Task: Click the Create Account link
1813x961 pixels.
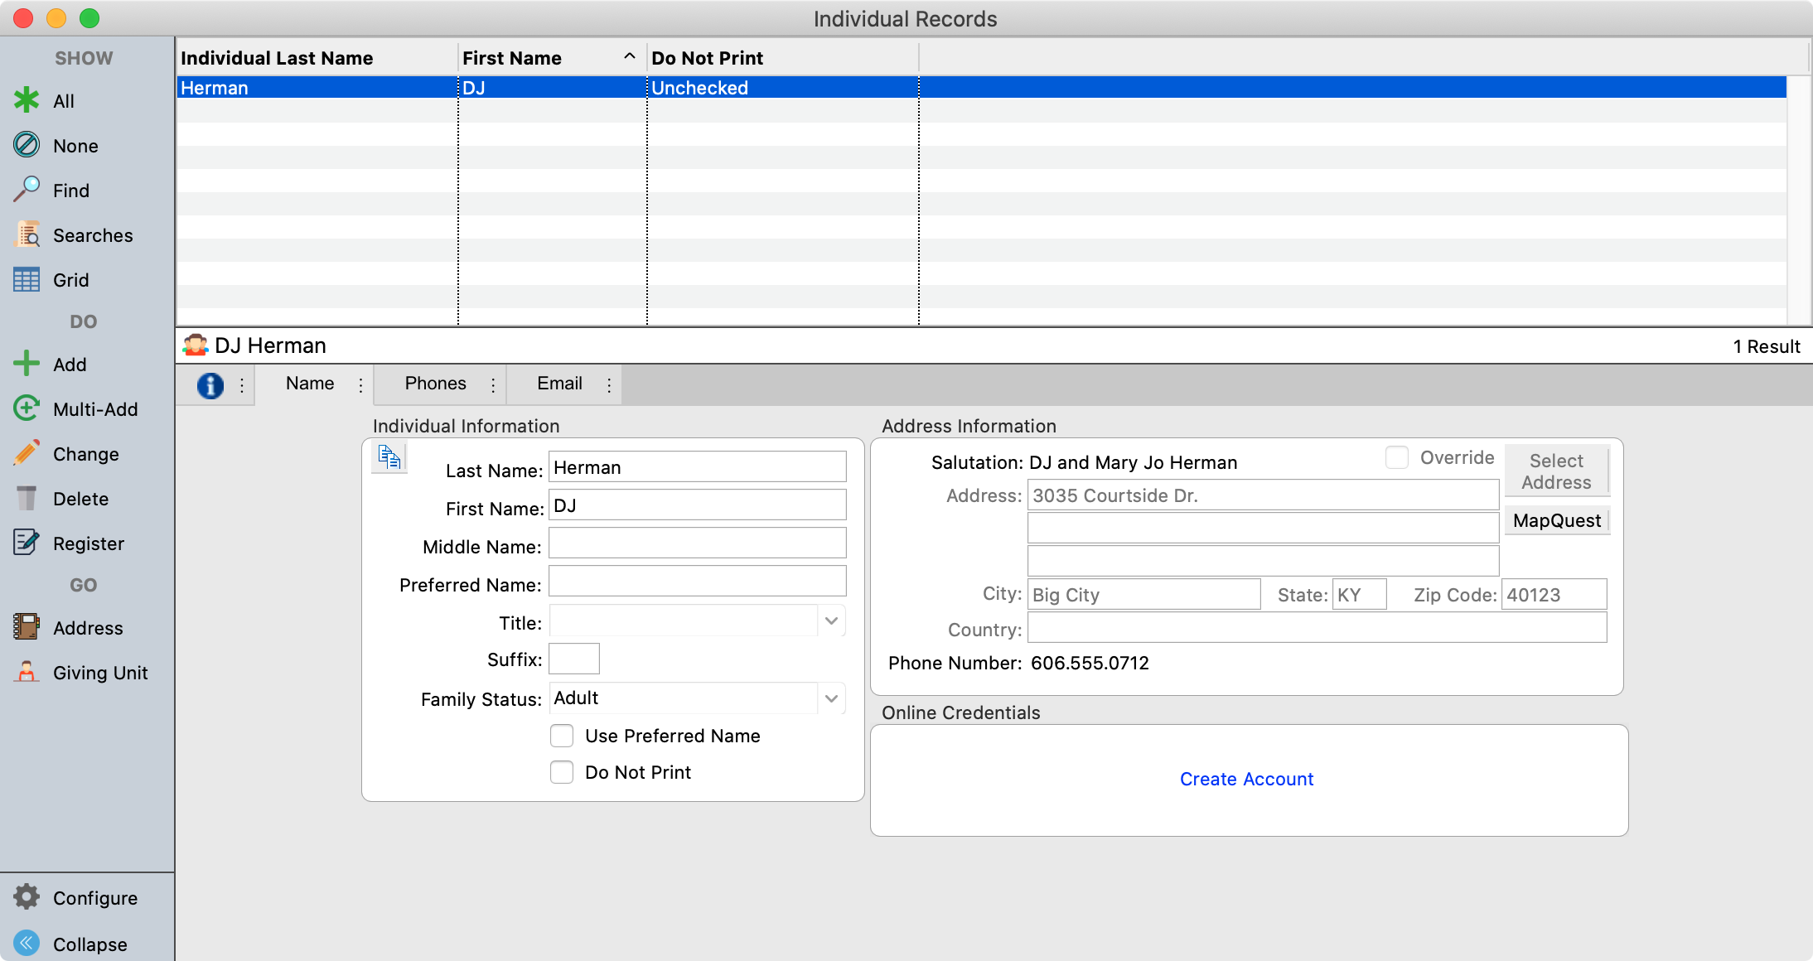Action: click(x=1246, y=779)
